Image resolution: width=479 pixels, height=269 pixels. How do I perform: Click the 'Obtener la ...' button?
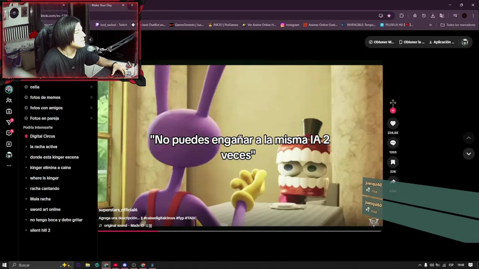(x=412, y=42)
